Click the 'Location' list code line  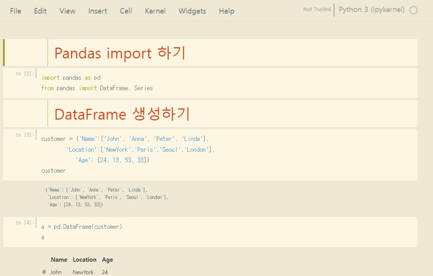(140, 150)
